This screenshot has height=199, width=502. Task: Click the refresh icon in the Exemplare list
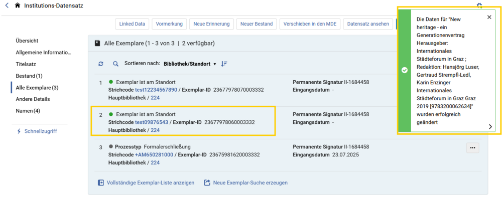[x=101, y=64]
